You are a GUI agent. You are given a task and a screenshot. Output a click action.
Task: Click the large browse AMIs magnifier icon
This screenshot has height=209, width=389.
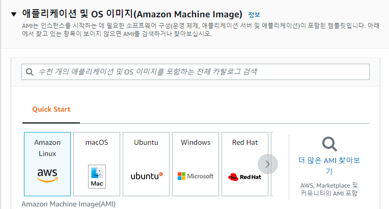coord(329,144)
